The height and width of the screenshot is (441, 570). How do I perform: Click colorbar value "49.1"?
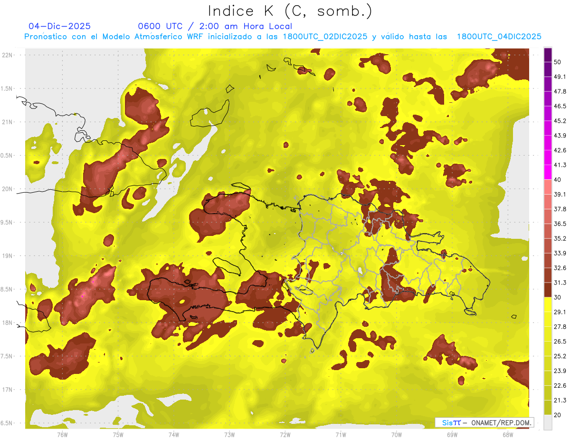pyautogui.click(x=560, y=77)
